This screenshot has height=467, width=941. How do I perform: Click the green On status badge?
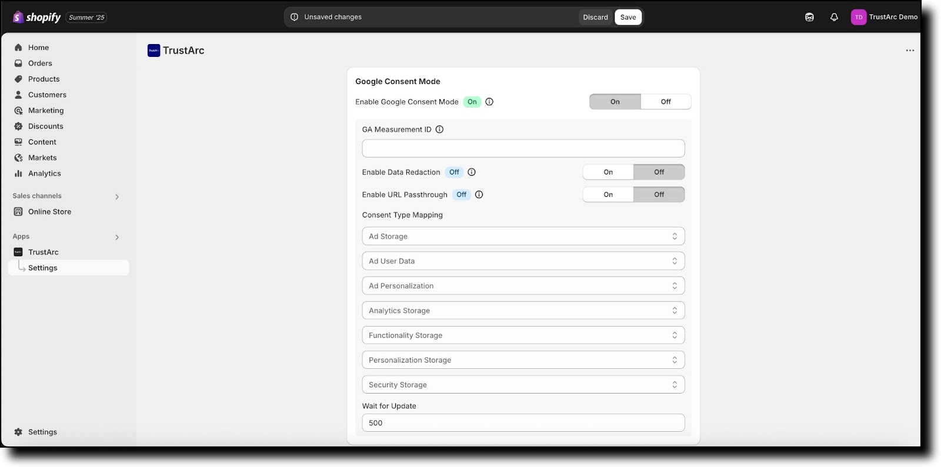[x=472, y=102]
